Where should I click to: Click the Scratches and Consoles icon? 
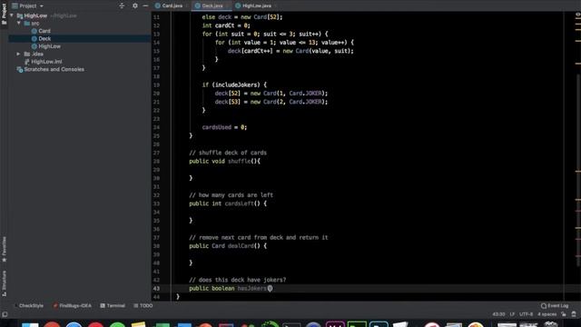coord(20,70)
